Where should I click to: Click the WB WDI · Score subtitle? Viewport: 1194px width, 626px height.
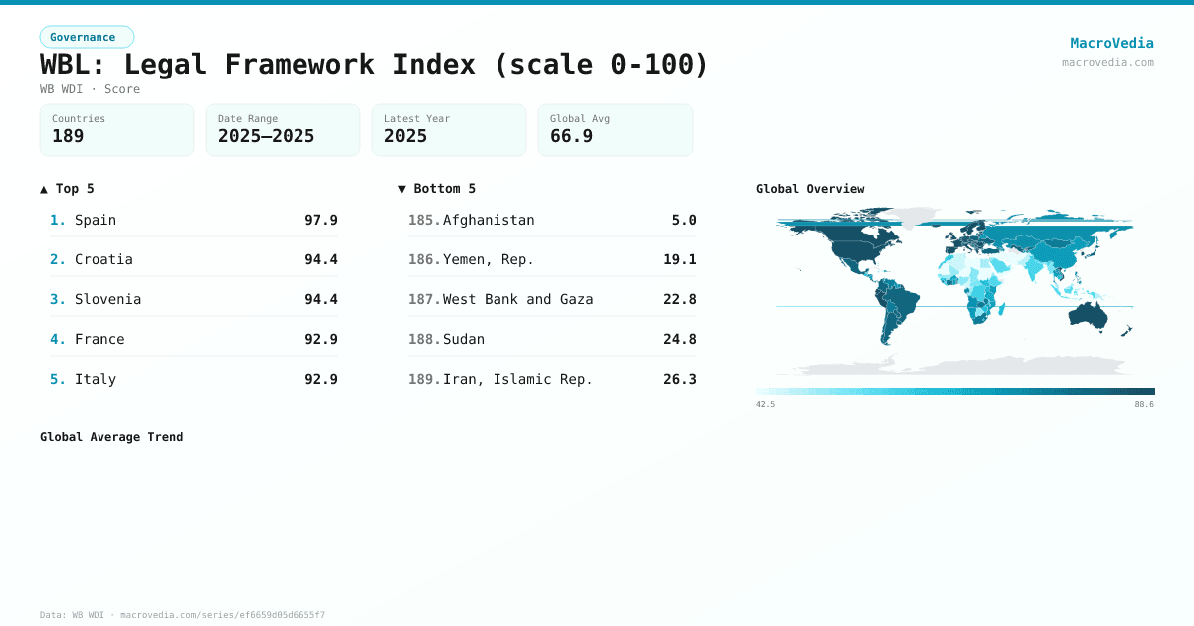coord(90,89)
